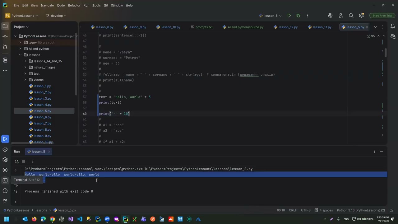This screenshot has height=224, width=398.
Task: Open IDE settings gear
Action: (x=361, y=16)
